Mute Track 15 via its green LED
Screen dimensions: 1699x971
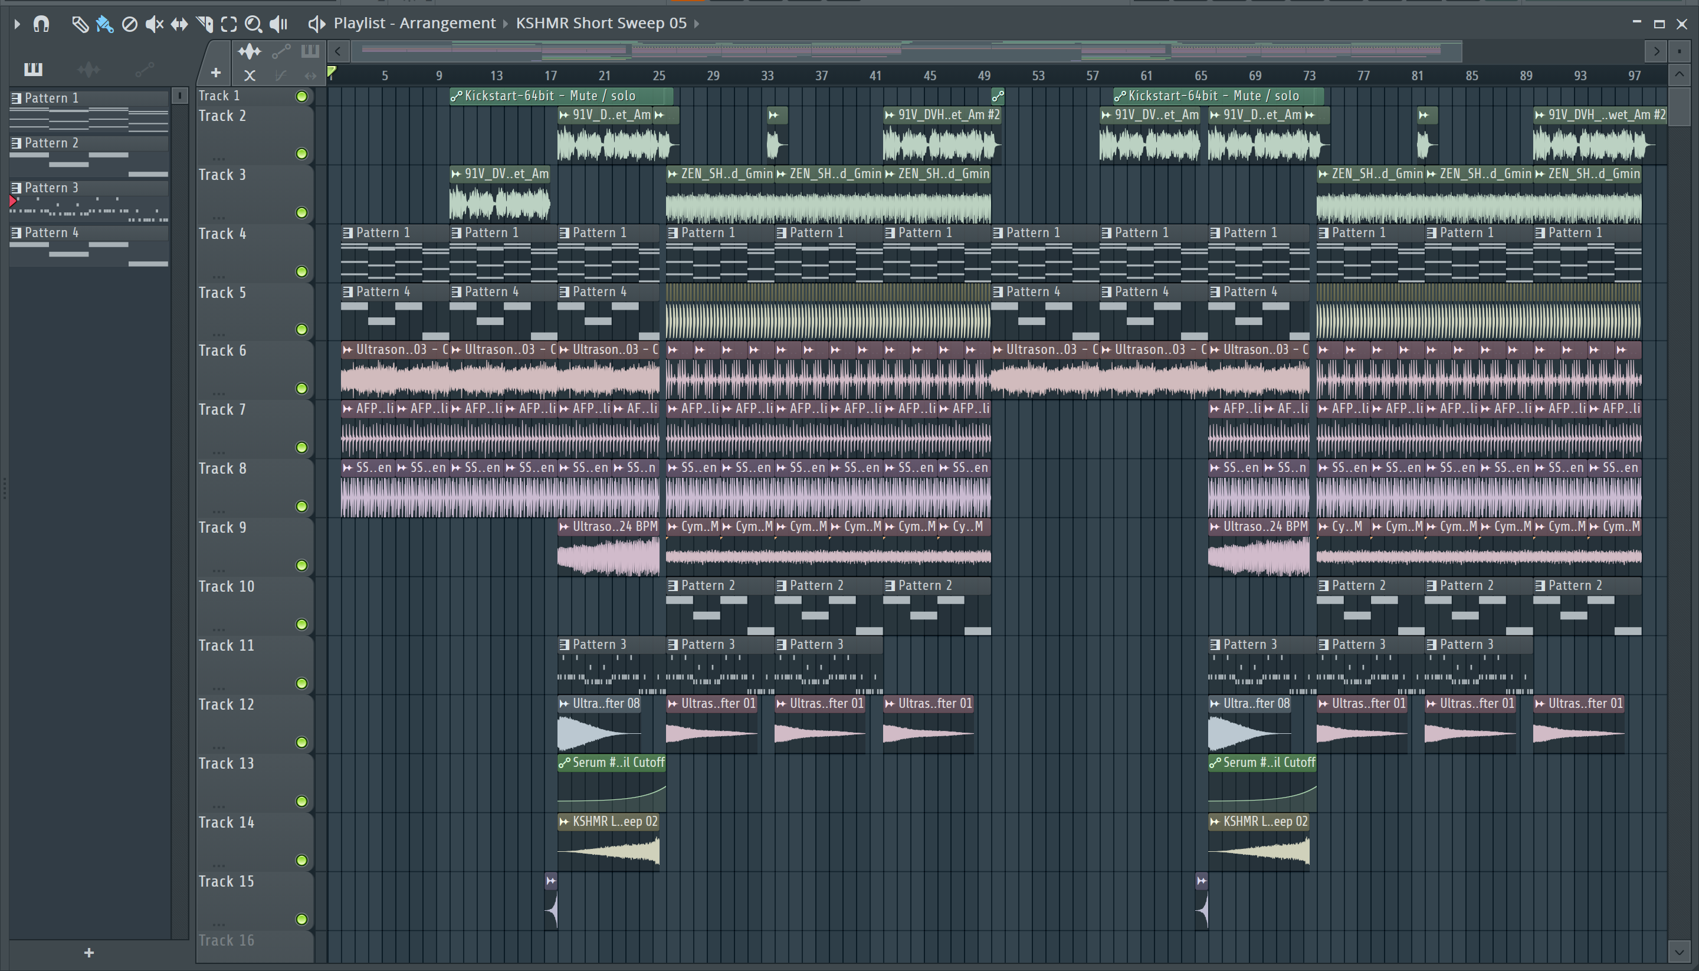301,920
